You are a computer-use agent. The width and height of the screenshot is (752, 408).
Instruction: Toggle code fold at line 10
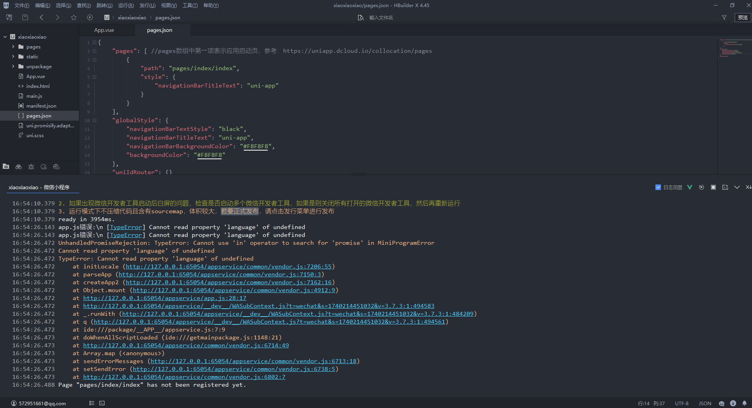(x=95, y=120)
